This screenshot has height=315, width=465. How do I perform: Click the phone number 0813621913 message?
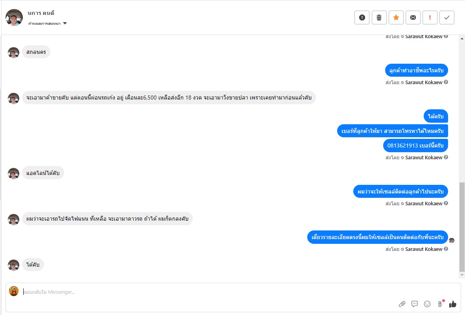point(415,146)
